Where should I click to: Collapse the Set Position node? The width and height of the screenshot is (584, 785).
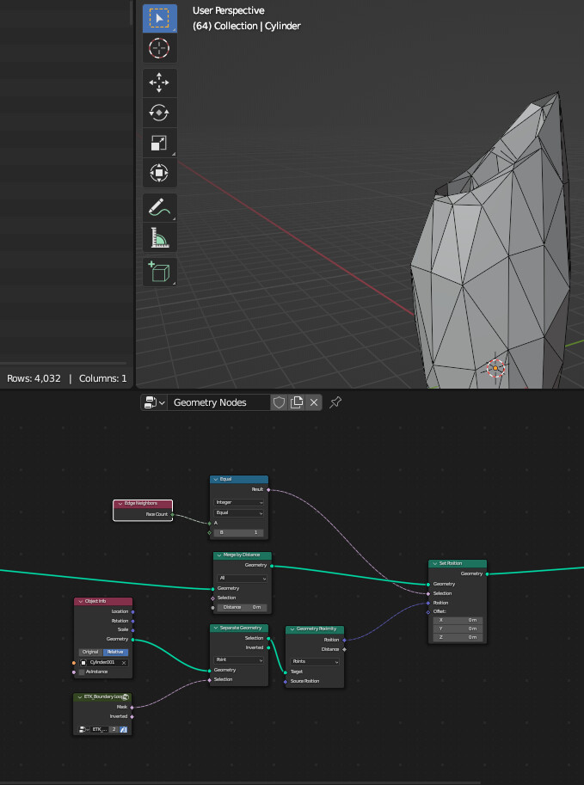434,563
